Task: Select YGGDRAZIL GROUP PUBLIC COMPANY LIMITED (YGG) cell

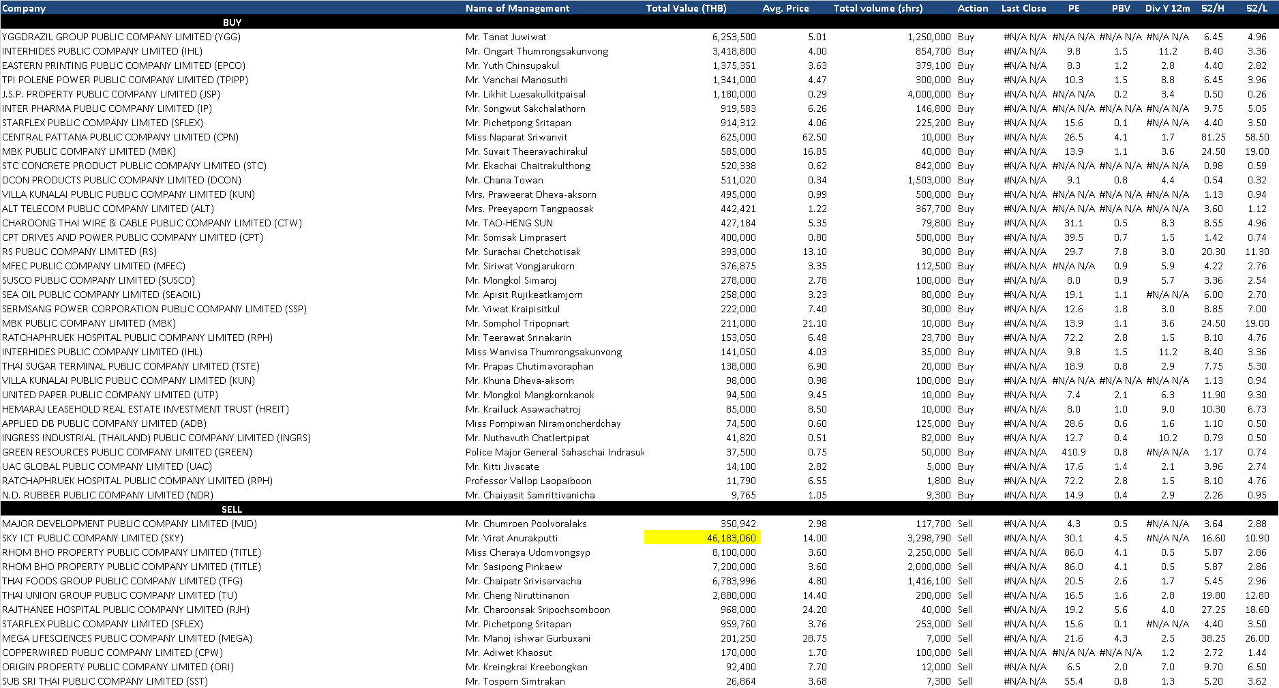Action: (x=121, y=37)
